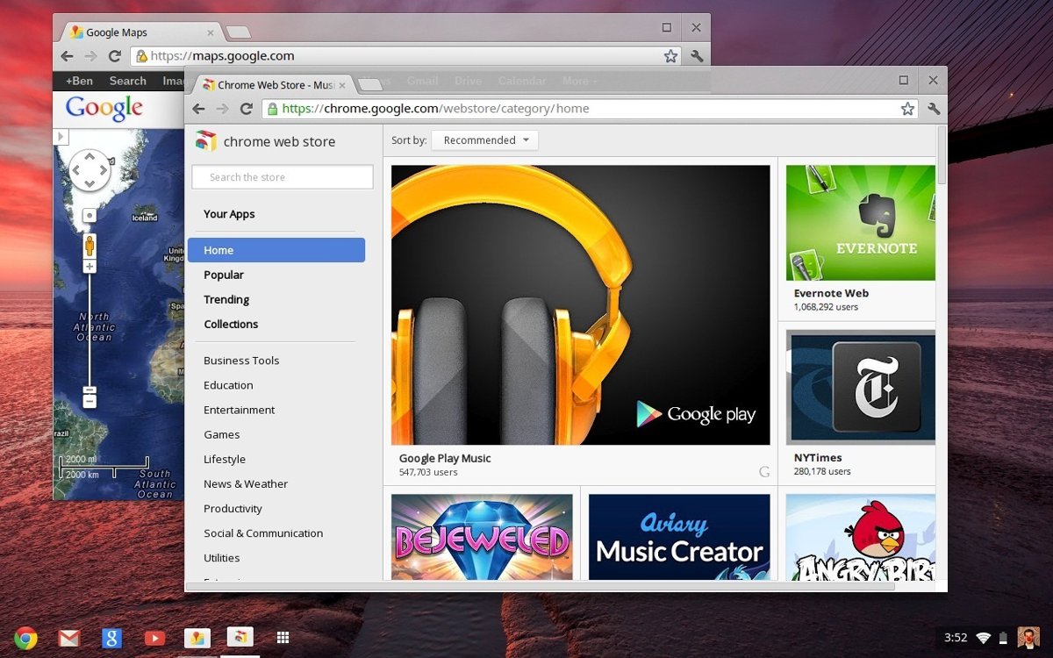Open the Games category
The image size is (1053, 658).
click(221, 434)
